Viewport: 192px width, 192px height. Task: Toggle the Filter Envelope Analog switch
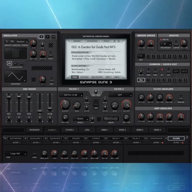181,99
